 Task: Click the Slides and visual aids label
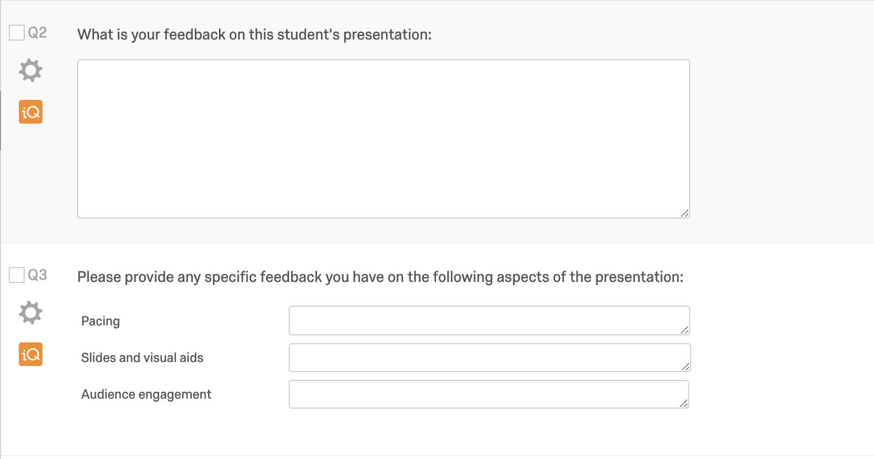click(142, 358)
